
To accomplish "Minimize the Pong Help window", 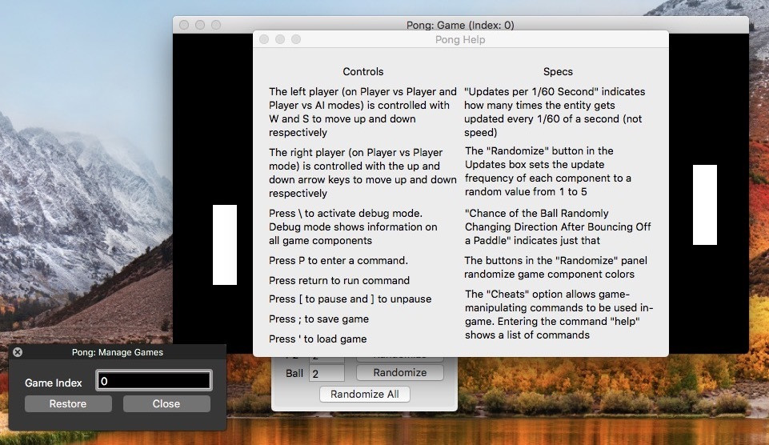I will tap(280, 39).
